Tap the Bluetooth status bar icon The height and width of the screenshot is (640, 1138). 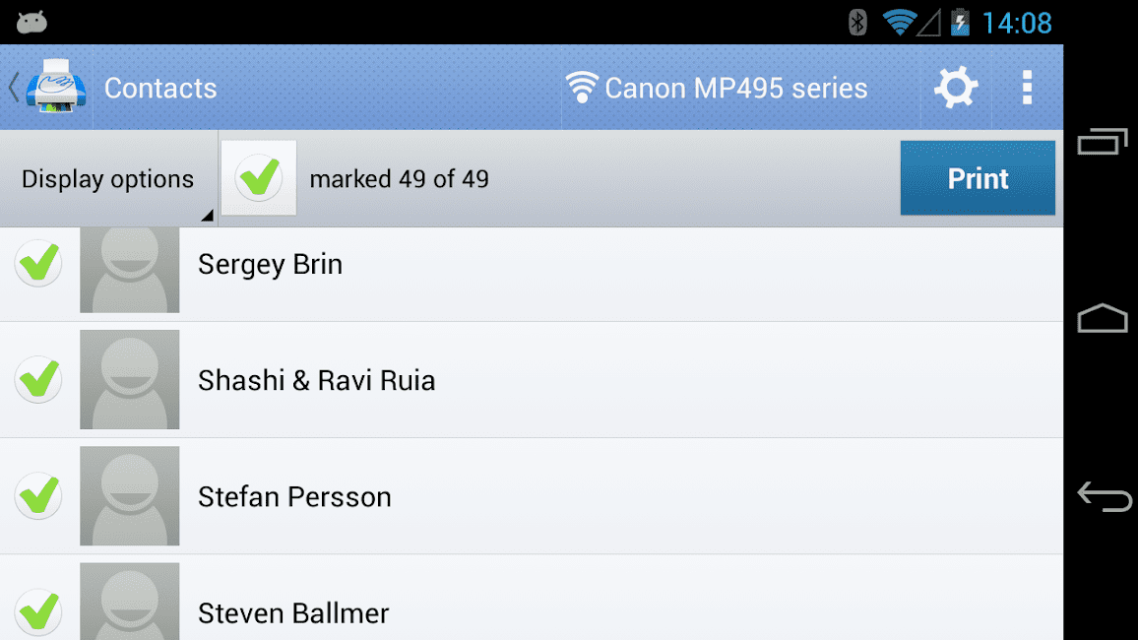point(857,23)
